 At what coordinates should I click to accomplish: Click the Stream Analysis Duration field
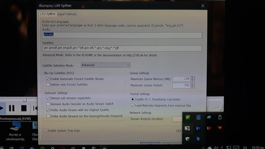click(x=177, y=119)
